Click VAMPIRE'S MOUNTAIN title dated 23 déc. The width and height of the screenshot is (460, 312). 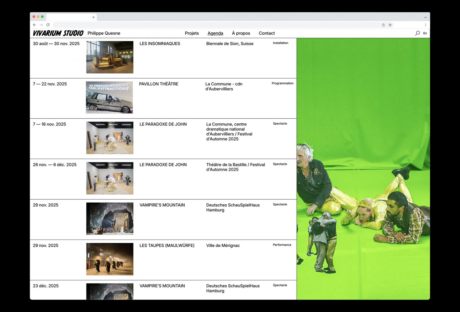(x=162, y=286)
